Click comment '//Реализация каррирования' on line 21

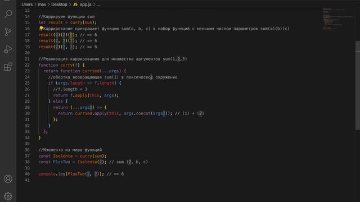coord(112,59)
